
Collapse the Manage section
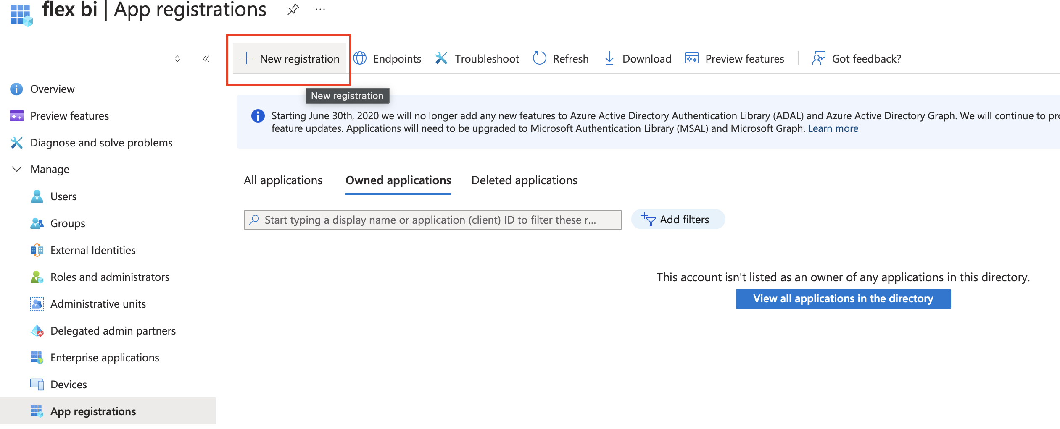pos(16,169)
